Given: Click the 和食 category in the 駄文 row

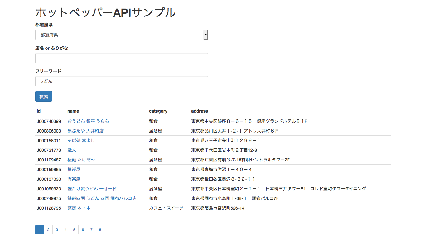Looking at the screenshot, I should point(153,150).
